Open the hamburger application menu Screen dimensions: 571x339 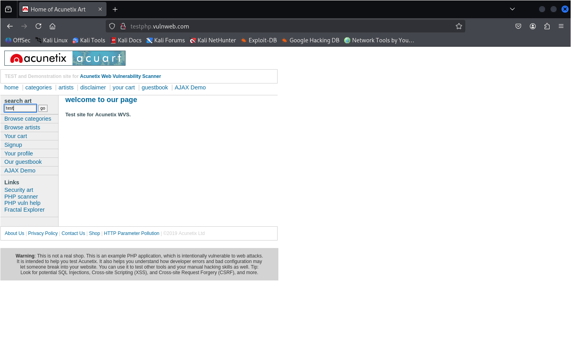tap(561, 26)
